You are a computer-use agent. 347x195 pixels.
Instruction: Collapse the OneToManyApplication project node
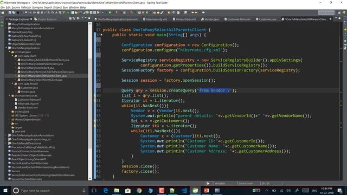(x=6, y=48)
